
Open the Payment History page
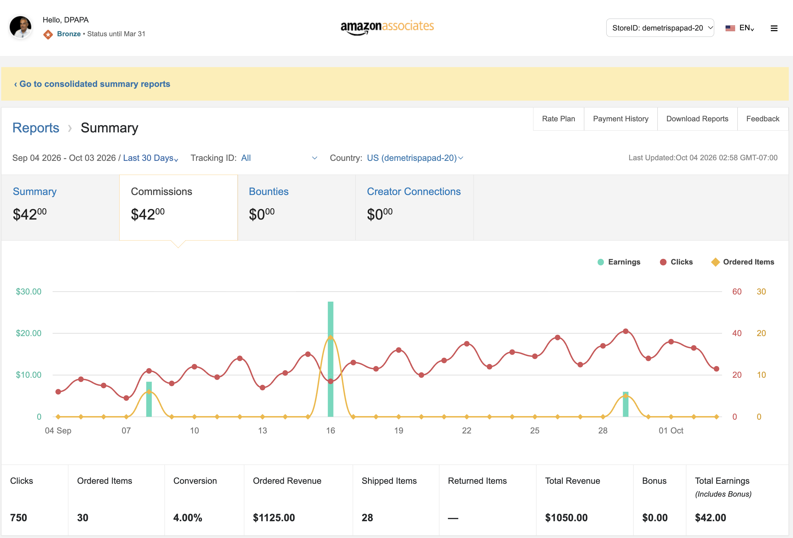[620, 119]
